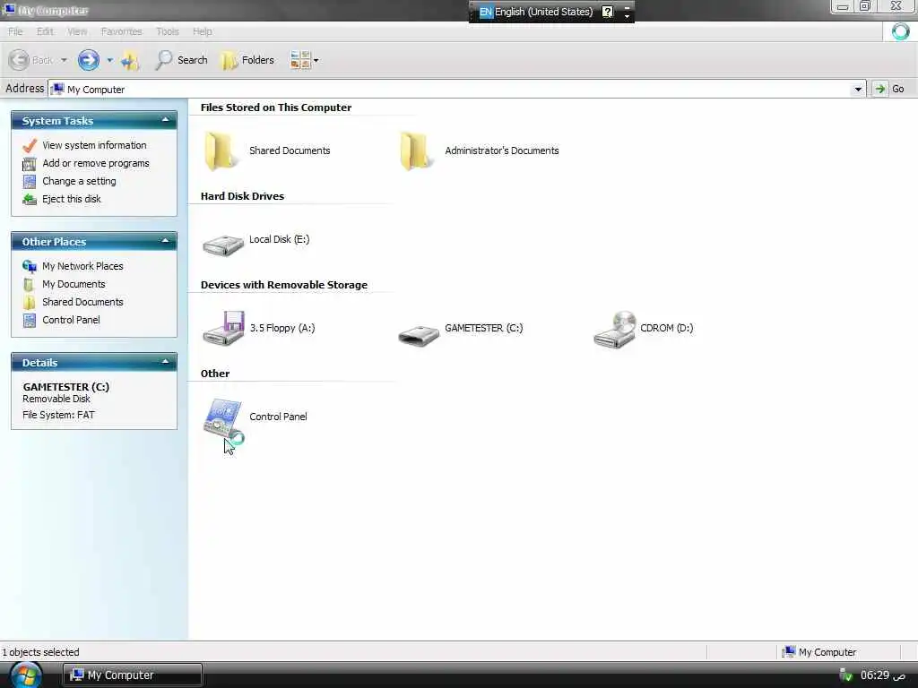This screenshot has width=918, height=688.
Task: Open language bar help button
Action: tap(608, 12)
